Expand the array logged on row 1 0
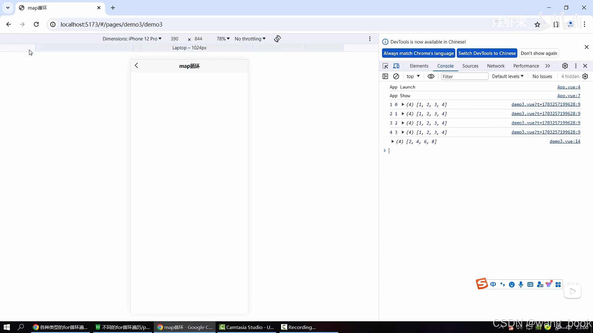 tap(403, 105)
